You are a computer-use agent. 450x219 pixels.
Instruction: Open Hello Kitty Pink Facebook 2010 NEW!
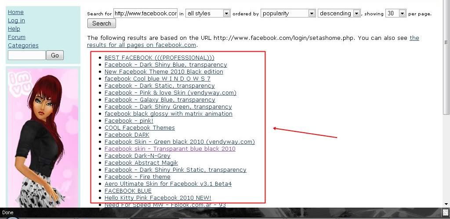coord(158,198)
